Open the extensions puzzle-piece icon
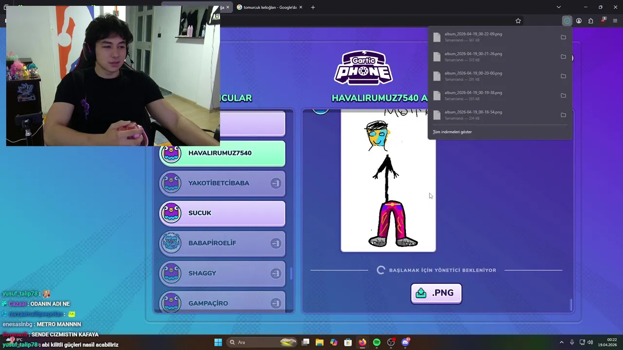The width and height of the screenshot is (623, 350). coord(590,21)
